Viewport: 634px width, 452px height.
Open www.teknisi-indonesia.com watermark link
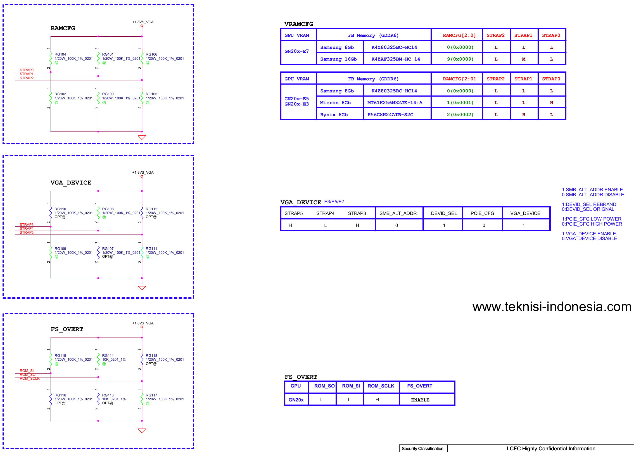tap(552, 307)
